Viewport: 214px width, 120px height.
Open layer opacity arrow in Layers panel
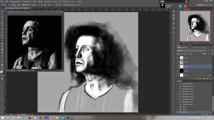(x=212, y=51)
